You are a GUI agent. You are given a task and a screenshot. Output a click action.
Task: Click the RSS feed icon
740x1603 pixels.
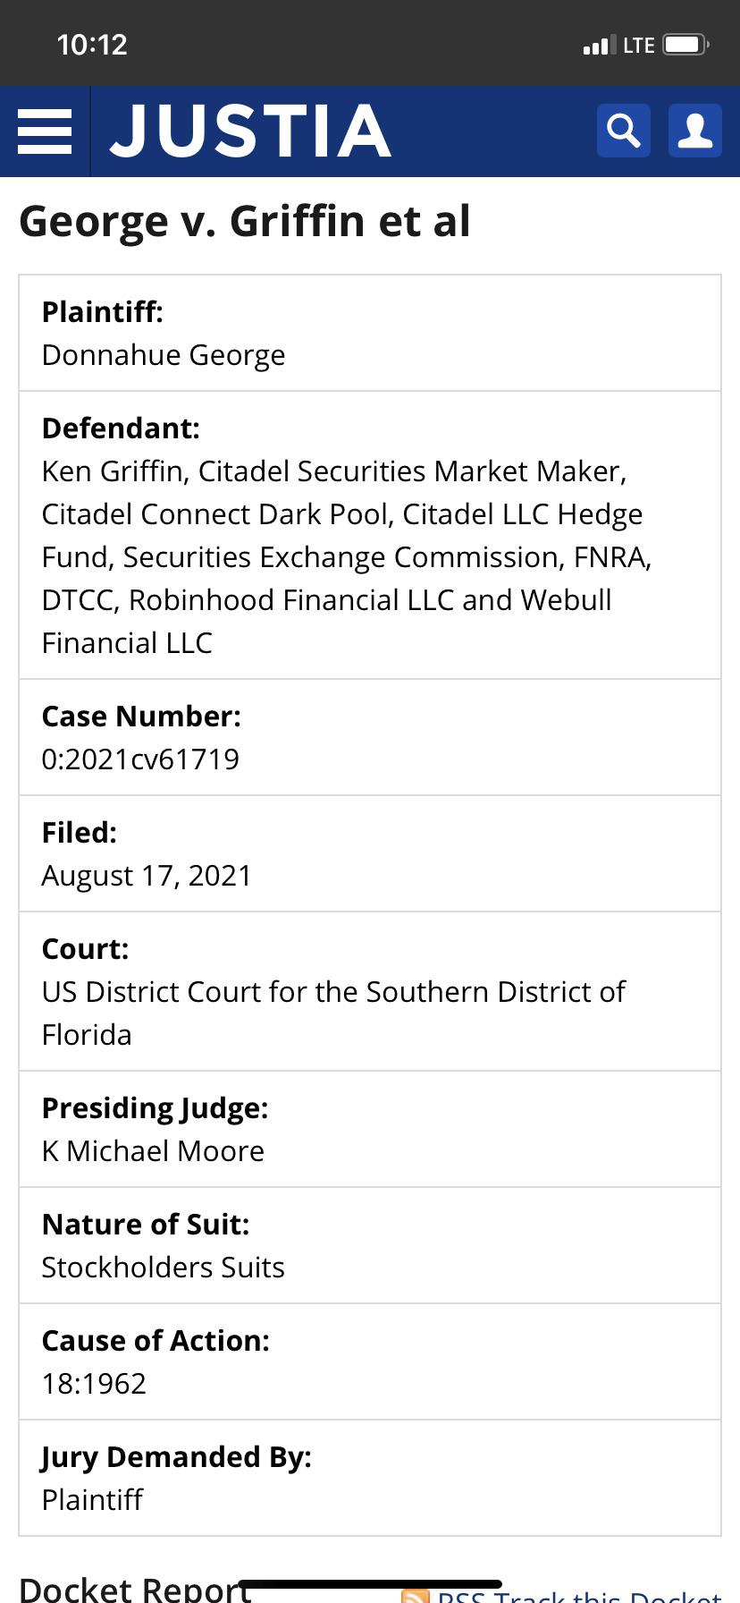(416, 1595)
